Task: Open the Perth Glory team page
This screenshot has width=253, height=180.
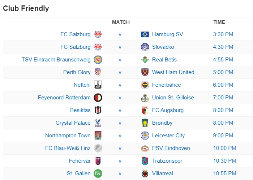Action: [77, 72]
